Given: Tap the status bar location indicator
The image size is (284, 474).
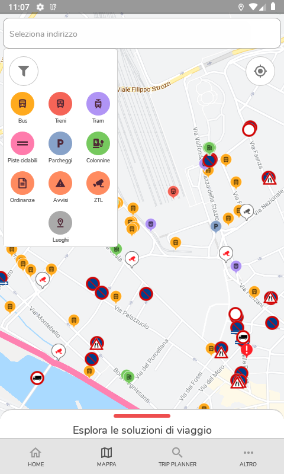Looking at the screenshot, I should pyautogui.click(x=241, y=7).
